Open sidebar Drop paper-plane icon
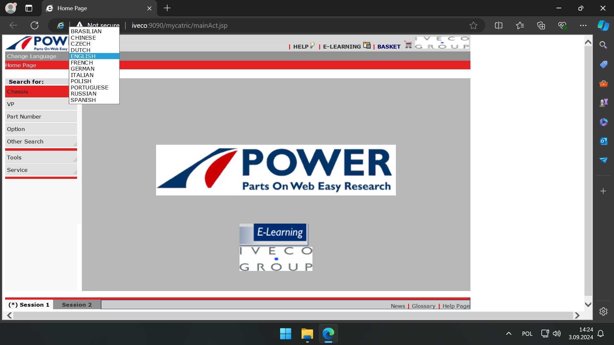 [603, 160]
